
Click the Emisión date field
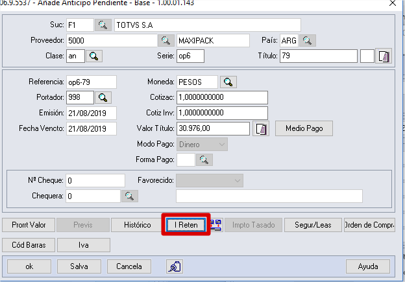coord(92,113)
